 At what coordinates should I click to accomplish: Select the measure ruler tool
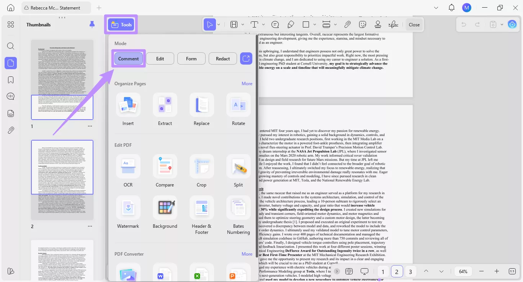click(326, 24)
